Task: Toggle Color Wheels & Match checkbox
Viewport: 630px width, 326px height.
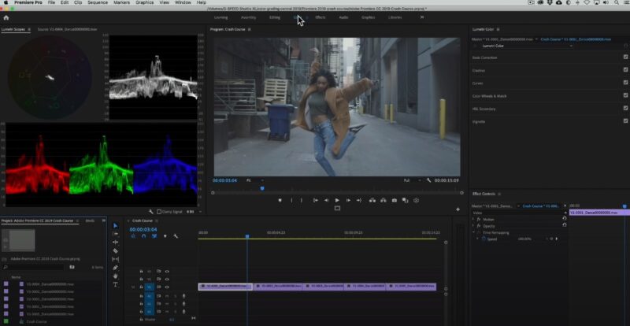Action: pyautogui.click(x=625, y=95)
